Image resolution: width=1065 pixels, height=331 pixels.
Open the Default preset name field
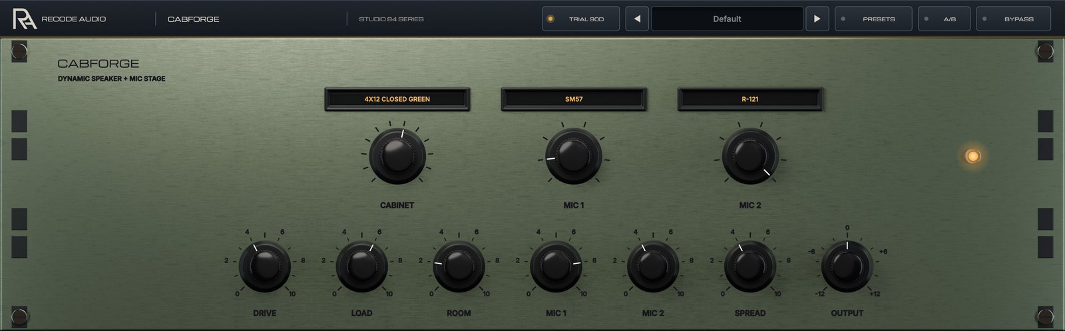click(727, 19)
